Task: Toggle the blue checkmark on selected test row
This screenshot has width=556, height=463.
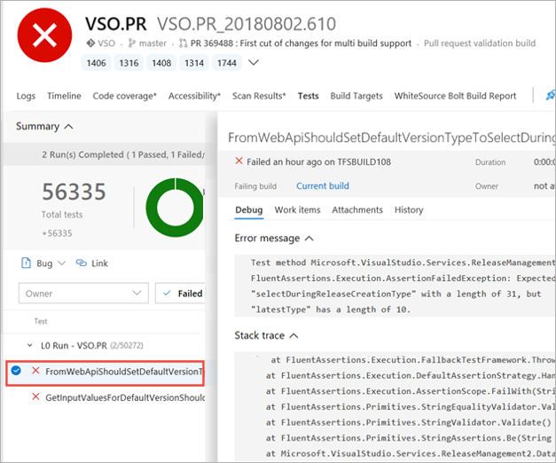Action: point(16,371)
